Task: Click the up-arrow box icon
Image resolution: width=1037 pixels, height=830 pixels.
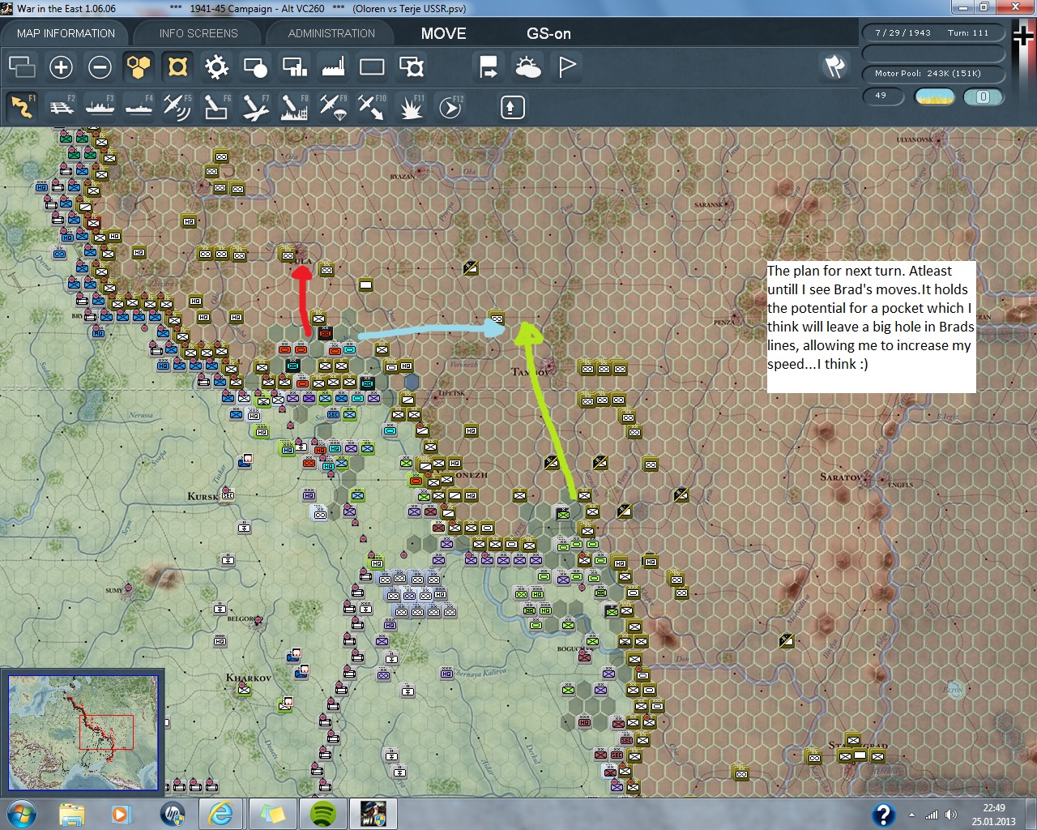Action: point(512,107)
